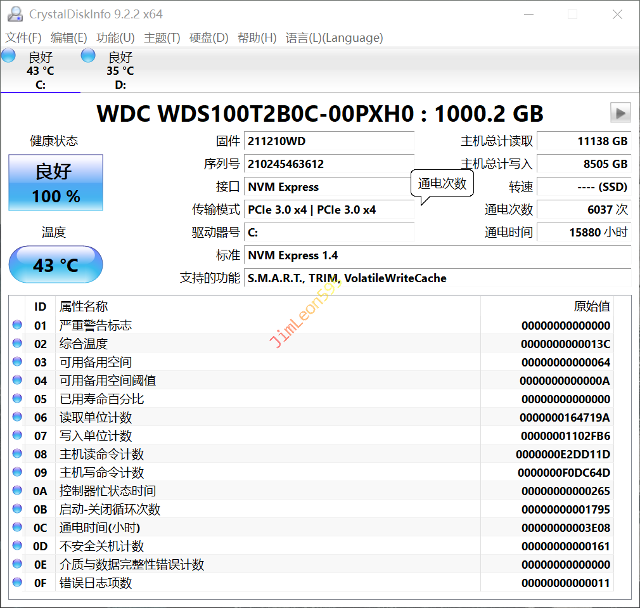Click the 固件 firmware value field
The image size is (640, 608).
tap(330, 141)
